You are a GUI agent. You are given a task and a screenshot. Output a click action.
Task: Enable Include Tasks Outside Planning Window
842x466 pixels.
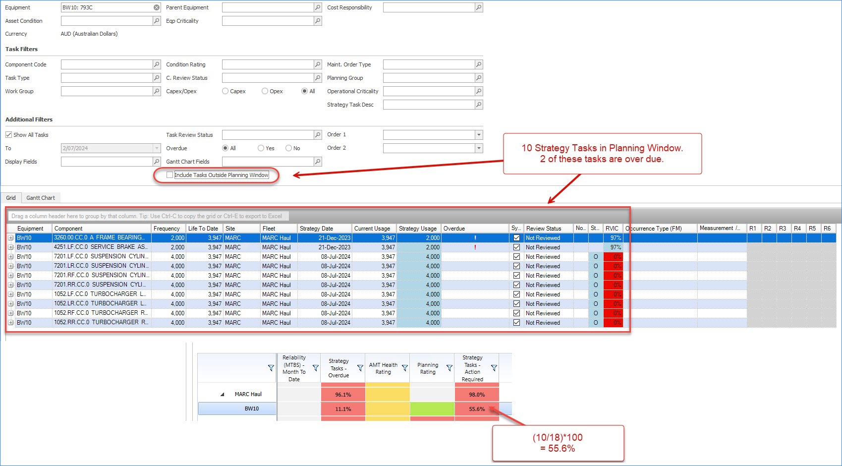coord(170,175)
